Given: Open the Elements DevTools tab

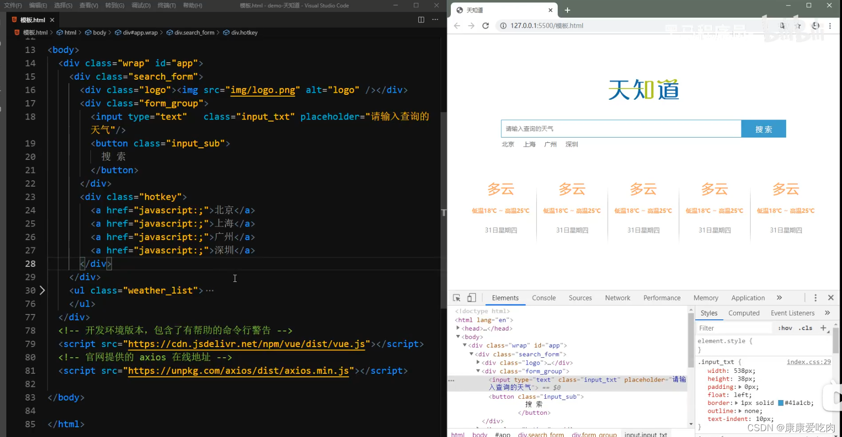Looking at the screenshot, I should (x=505, y=298).
